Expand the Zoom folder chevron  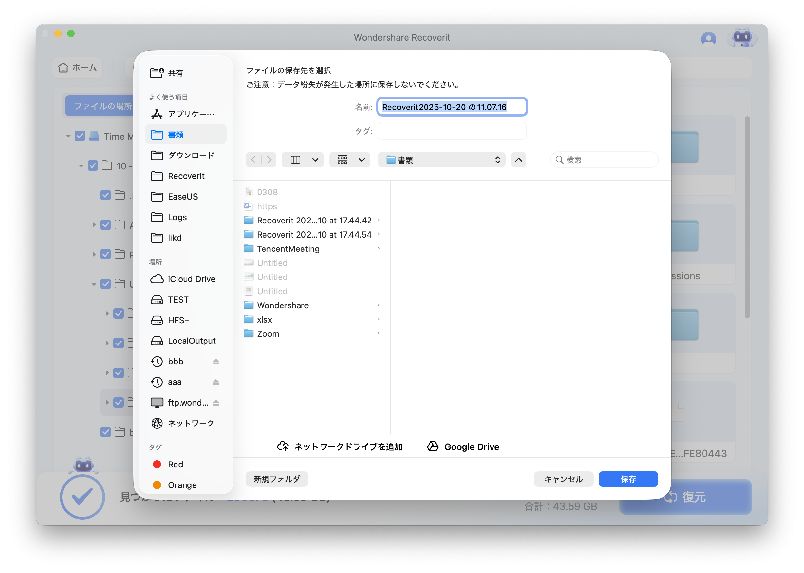tap(379, 333)
